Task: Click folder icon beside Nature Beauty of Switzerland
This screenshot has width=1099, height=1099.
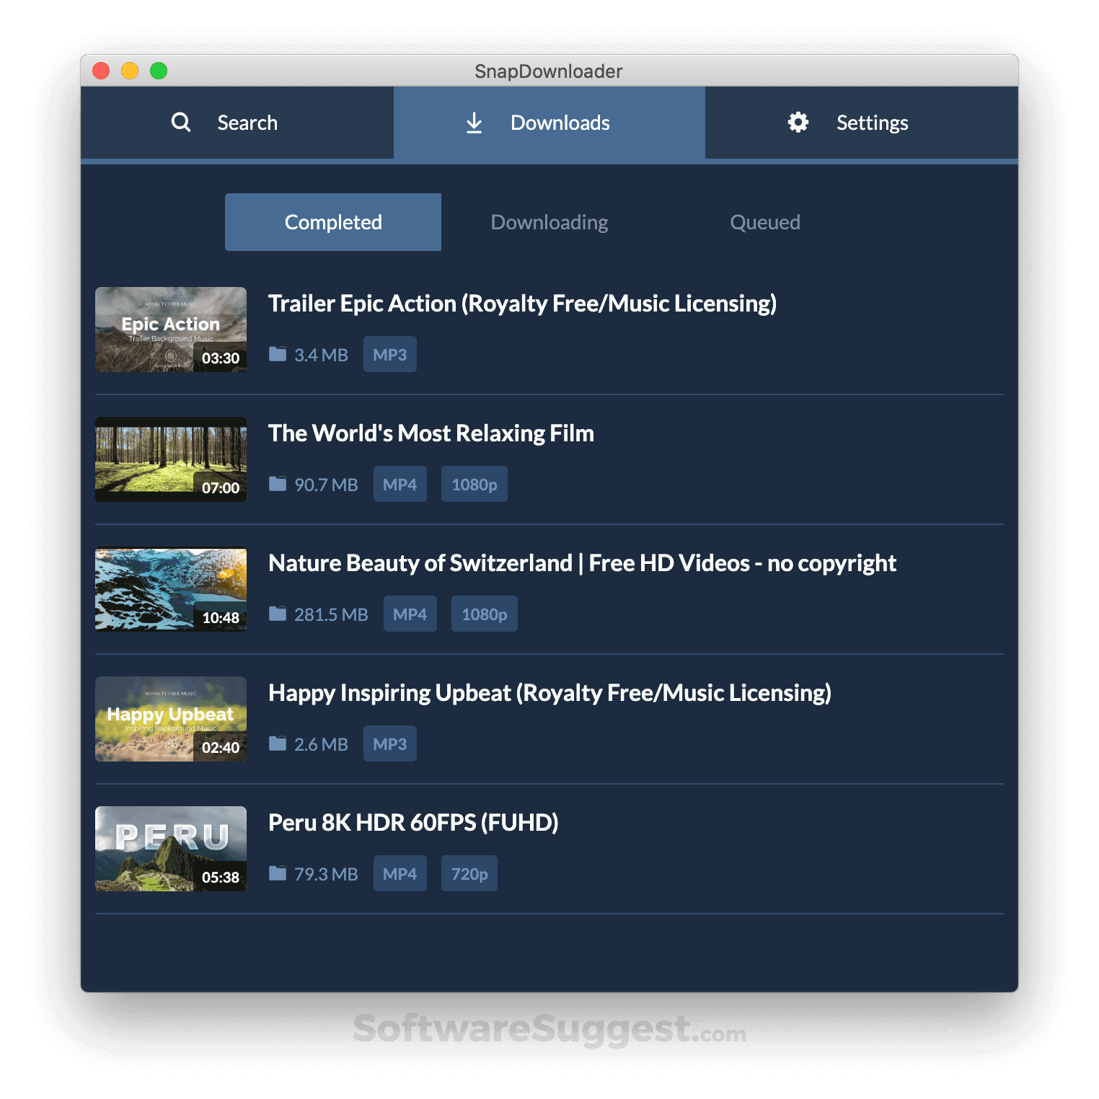Action: [x=278, y=614]
